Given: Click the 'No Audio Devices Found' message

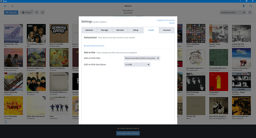Looking at the screenshot, I should pyautogui.click(x=128, y=128).
